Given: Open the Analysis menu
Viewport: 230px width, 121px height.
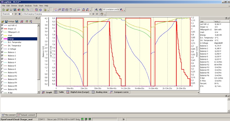Looking at the screenshot, I should pos(28,6).
